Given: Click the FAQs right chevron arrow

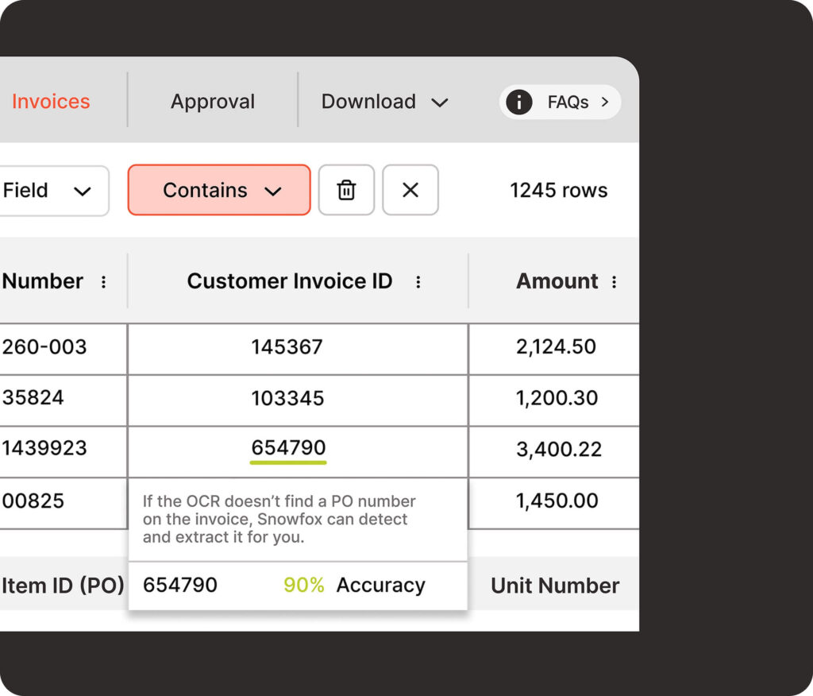Looking at the screenshot, I should [x=605, y=102].
